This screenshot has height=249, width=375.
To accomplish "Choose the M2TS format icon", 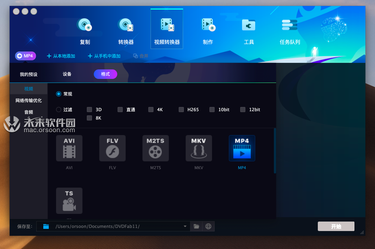I will [x=155, y=148].
